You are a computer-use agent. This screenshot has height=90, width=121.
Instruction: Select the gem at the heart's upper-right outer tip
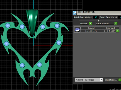[57, 26]
